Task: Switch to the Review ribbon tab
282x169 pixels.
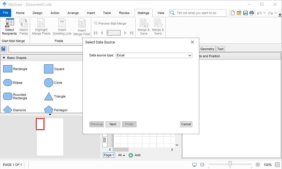Action: click(124, 13)
